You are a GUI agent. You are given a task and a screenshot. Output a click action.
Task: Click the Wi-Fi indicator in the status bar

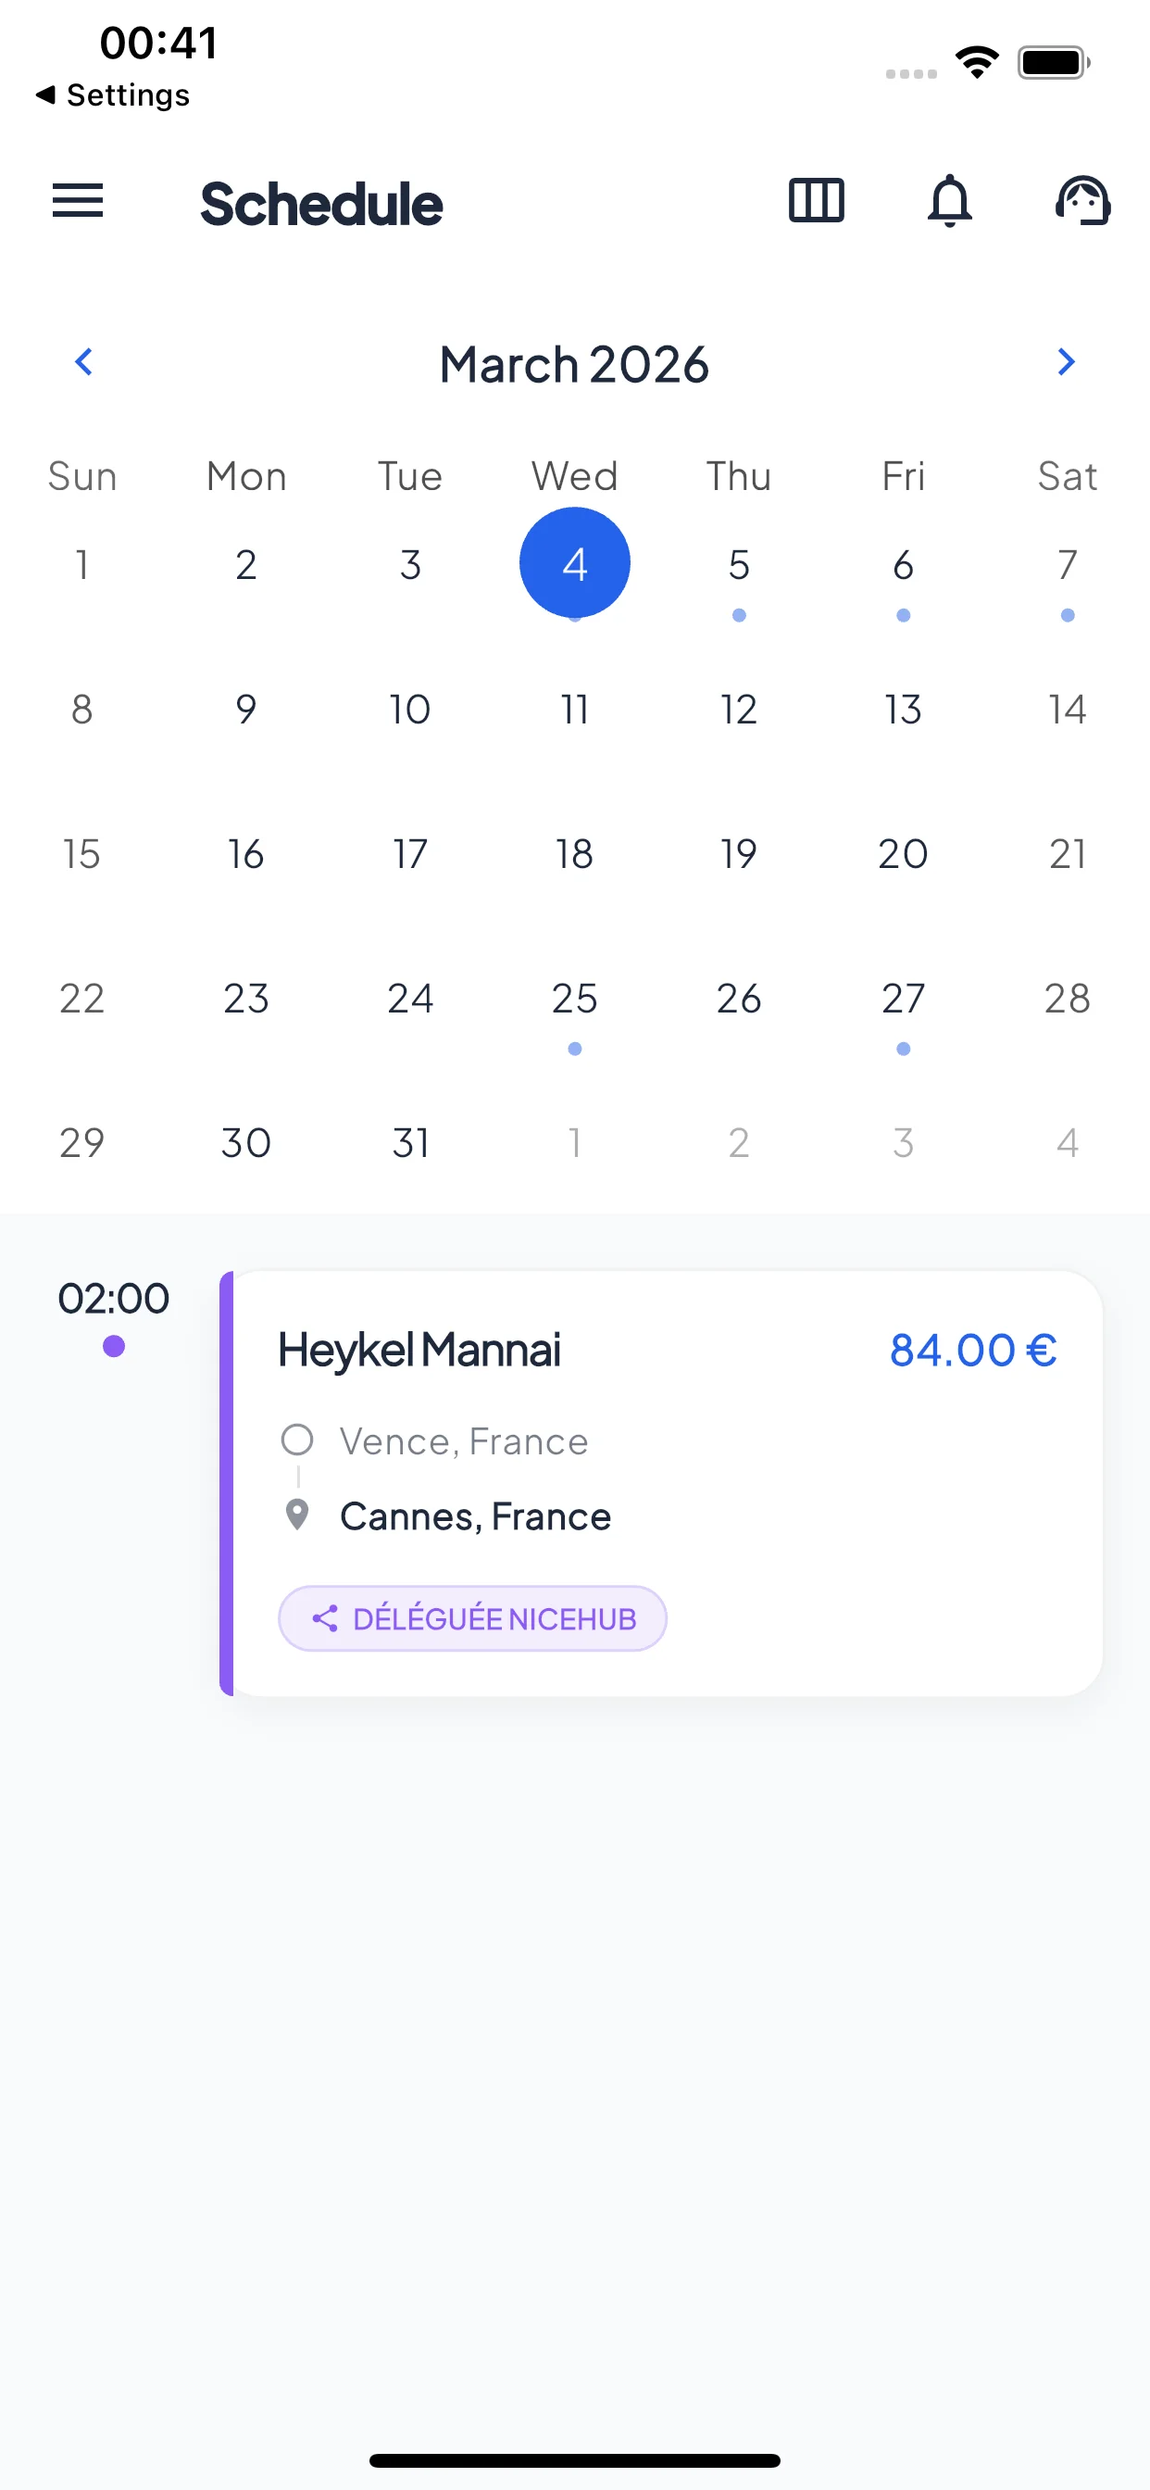pyautogui.click(x=977, y=61)
